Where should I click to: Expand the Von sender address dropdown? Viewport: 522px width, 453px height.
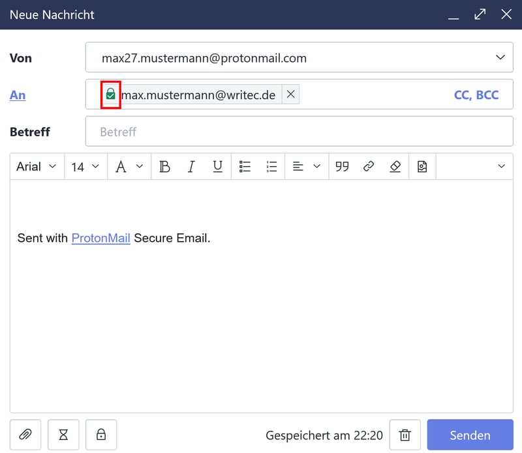click(500, 58)
